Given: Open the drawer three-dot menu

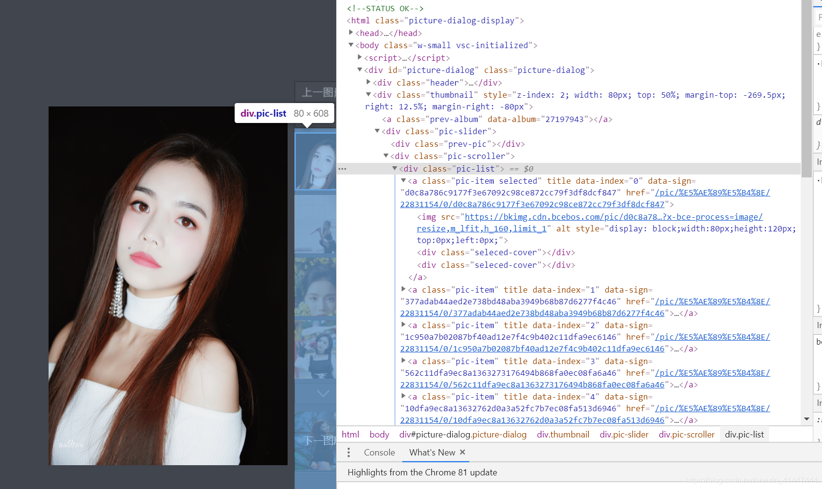Looking at the screenshot, I should point(348,453).
